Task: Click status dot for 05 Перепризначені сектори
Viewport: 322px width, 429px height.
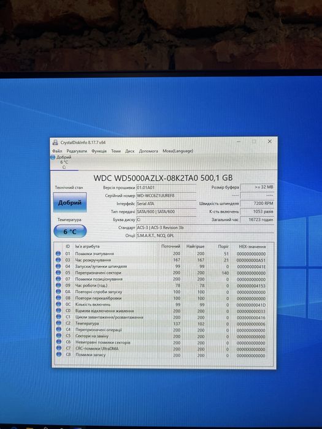Action: (58, 273)
